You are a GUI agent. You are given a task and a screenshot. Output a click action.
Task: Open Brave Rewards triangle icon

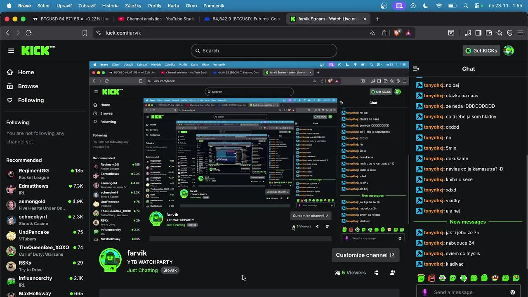[x=408, y=33]
